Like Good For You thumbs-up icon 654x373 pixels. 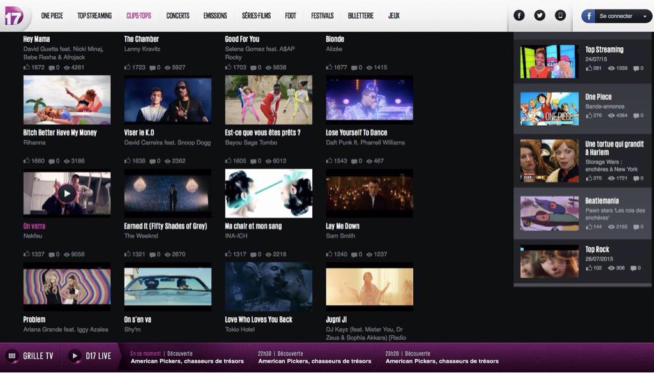point(229,67)
